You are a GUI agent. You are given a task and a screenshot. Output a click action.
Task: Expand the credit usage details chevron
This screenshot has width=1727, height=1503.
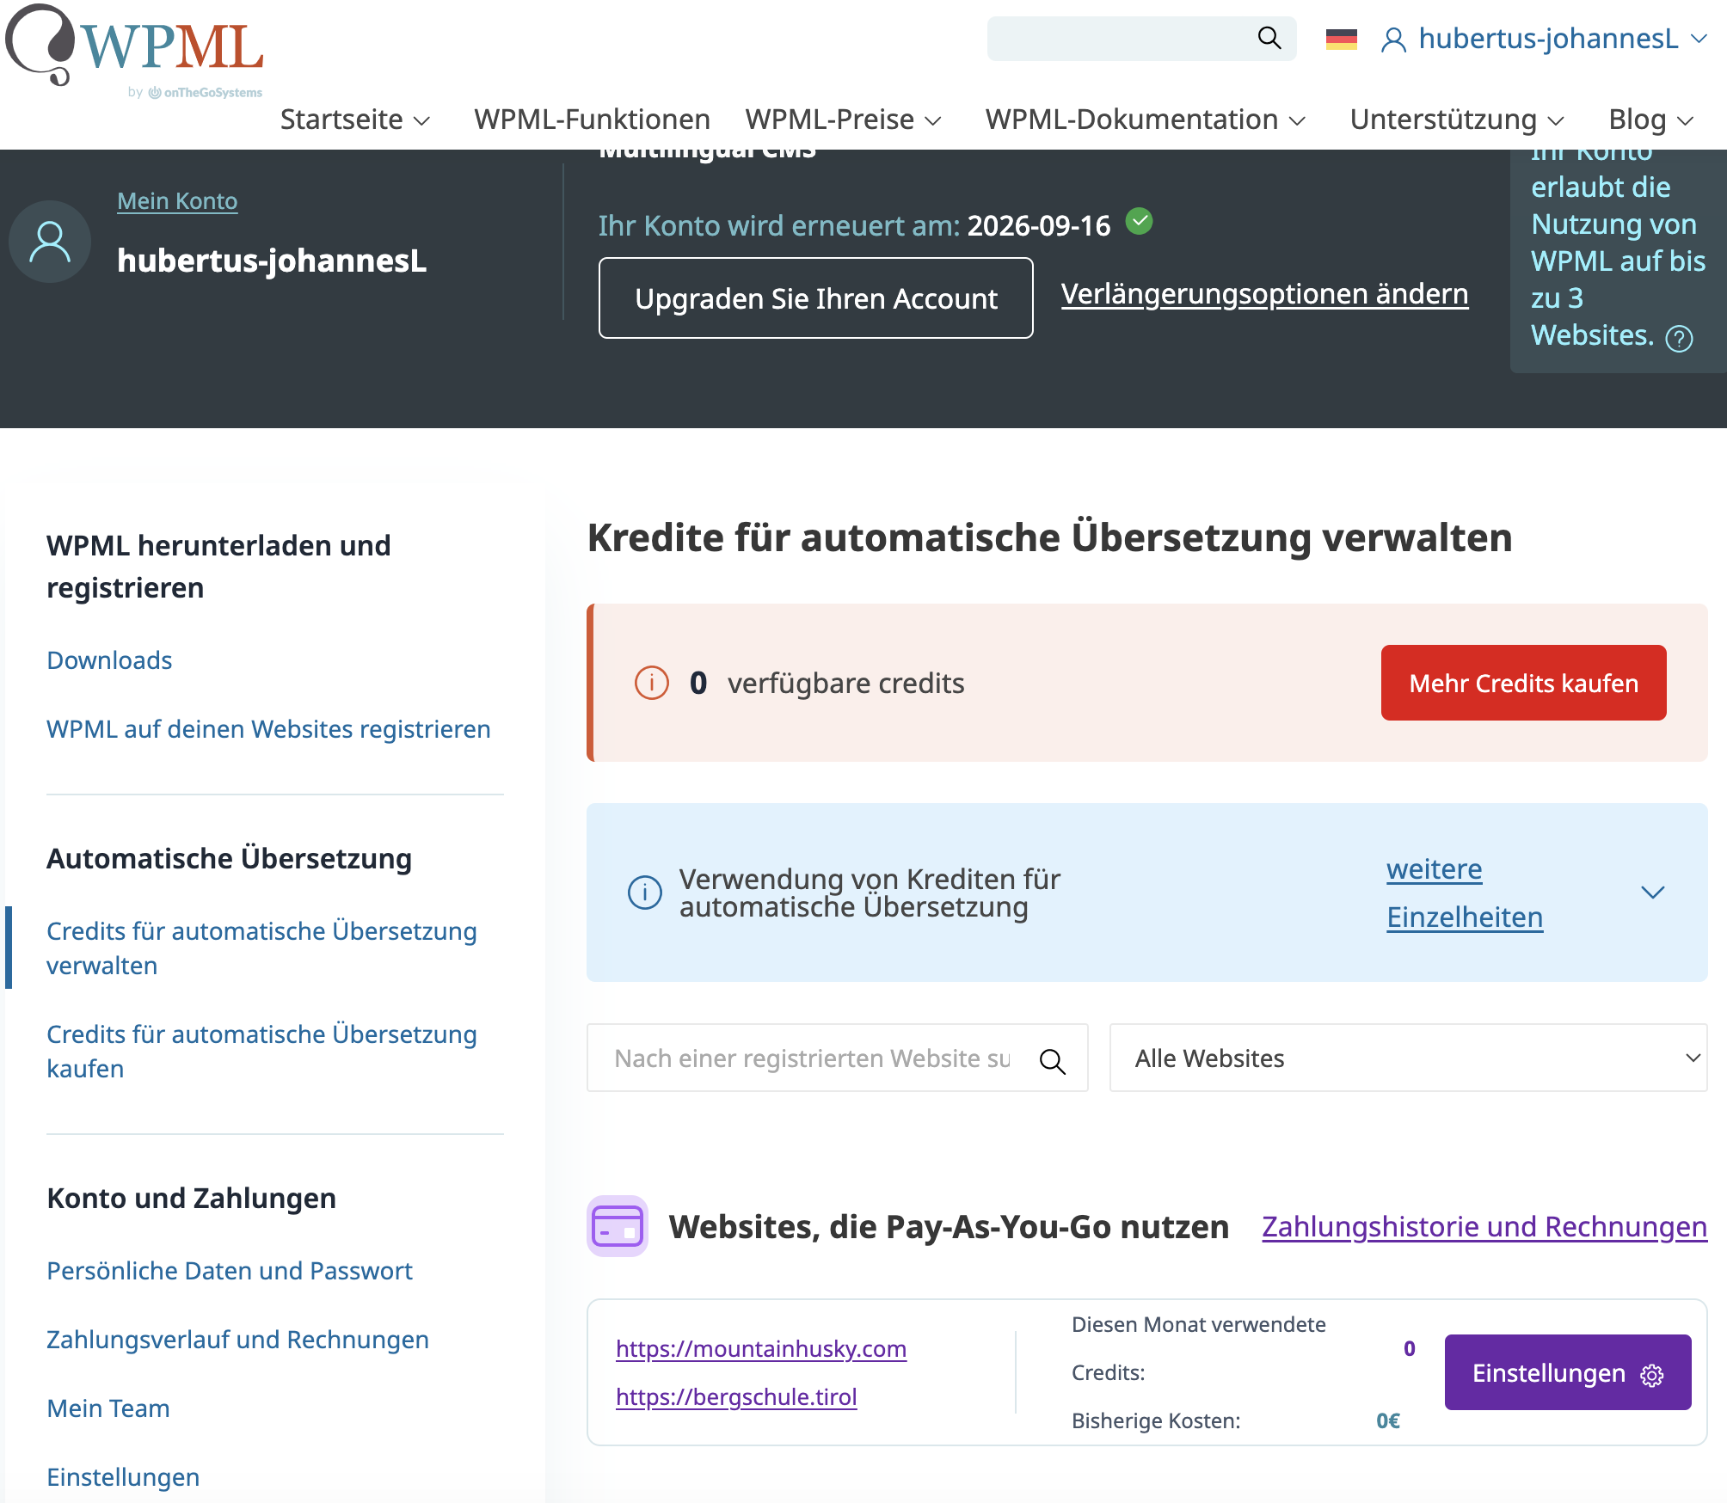coord(1652,893)
